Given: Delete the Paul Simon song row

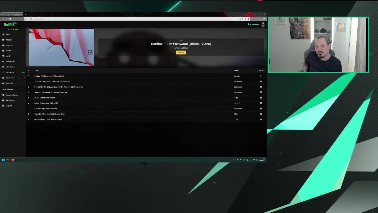Looking at the screenshot, I should pyautogui.click(x=261, y=87).
